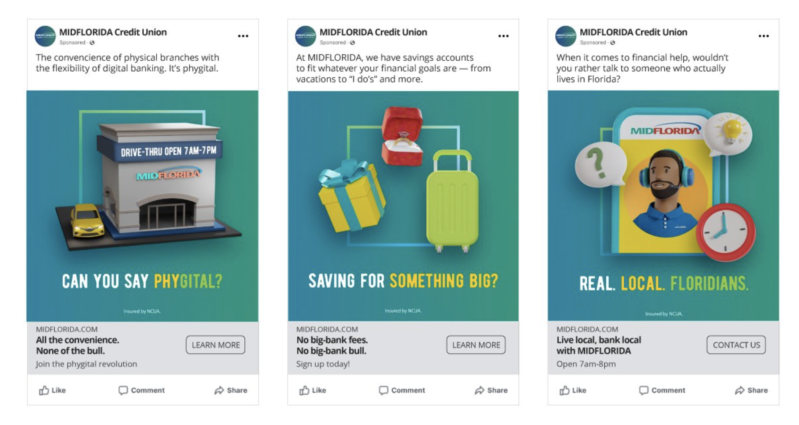
Task: Click MIDFLORIDA profile avatar on first ad
Action: (45, 36)
